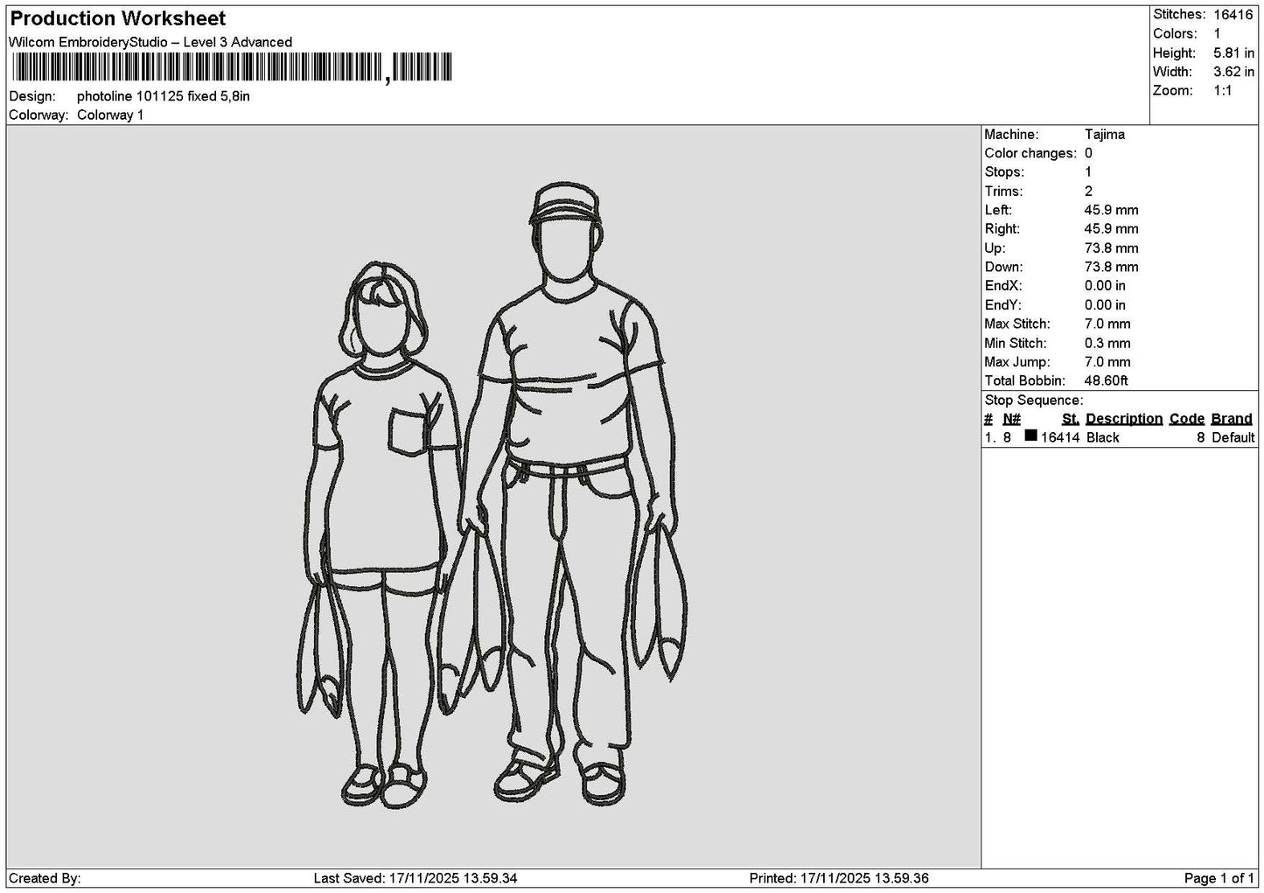
Task: Click stitch count 16414 in stop sequence
Action: (x=1060, y=438)
